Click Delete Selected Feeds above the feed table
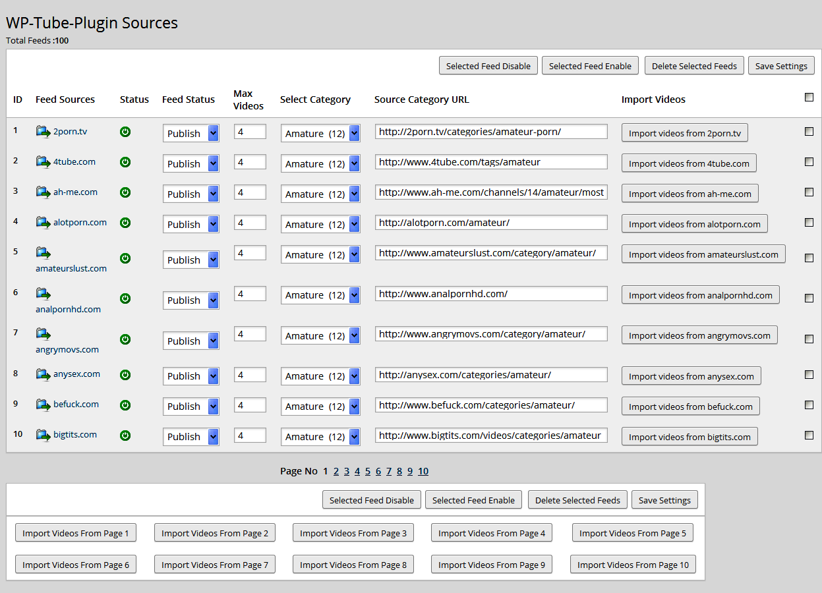The width and height of the screenshot is (822, 593). tap(695, 66)
